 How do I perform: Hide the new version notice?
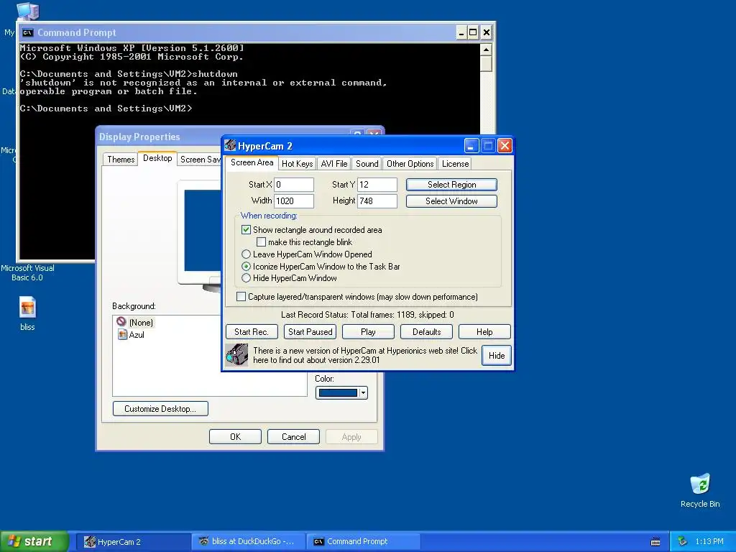click(496, 355)
